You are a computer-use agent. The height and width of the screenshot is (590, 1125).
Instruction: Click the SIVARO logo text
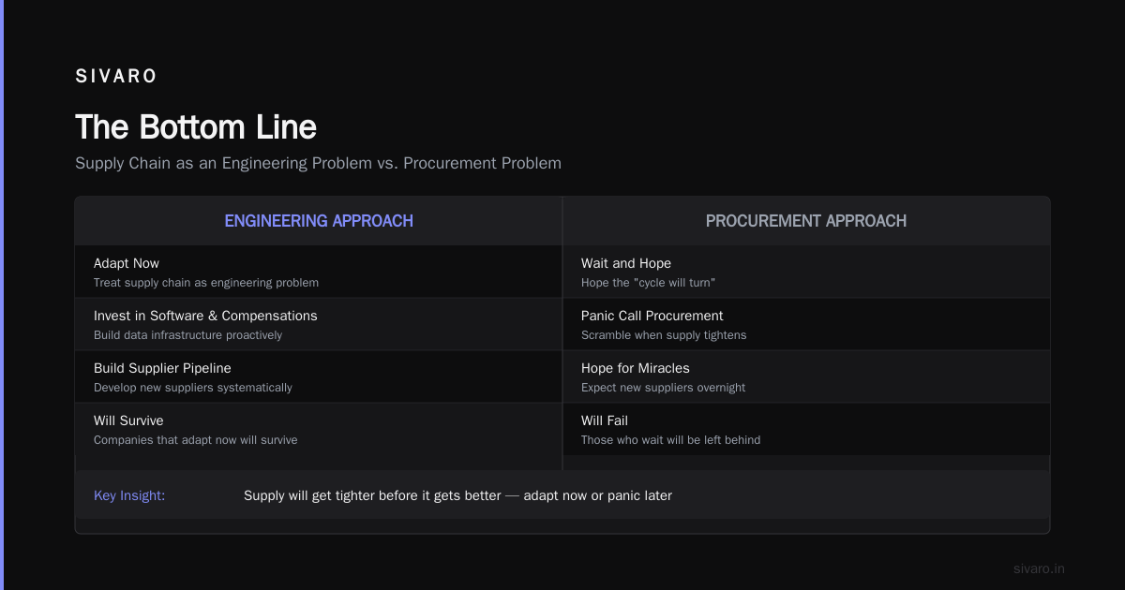tap(116, 77)
